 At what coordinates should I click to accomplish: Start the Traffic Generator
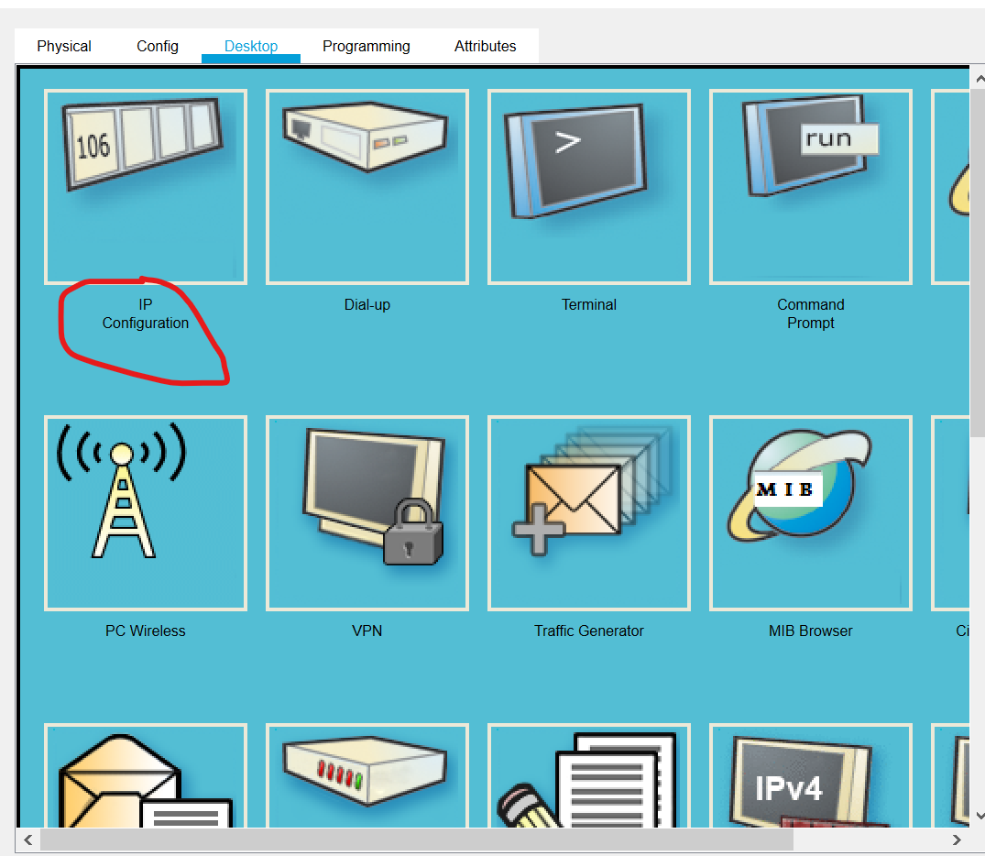pos(588,513)
